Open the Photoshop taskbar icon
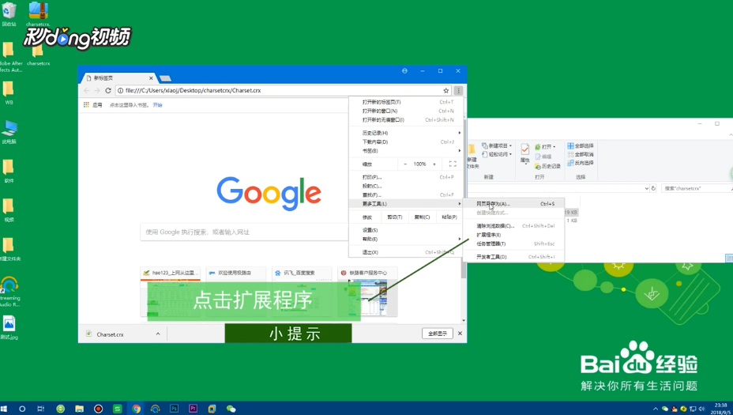This screenshot has width=733, height=415. [x=174, y=409]
